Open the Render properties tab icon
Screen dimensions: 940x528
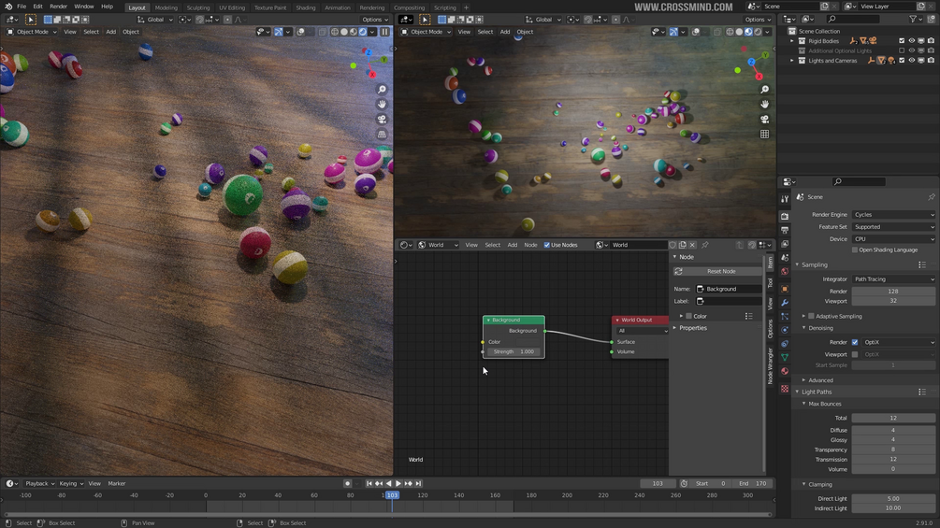point(785,216)
